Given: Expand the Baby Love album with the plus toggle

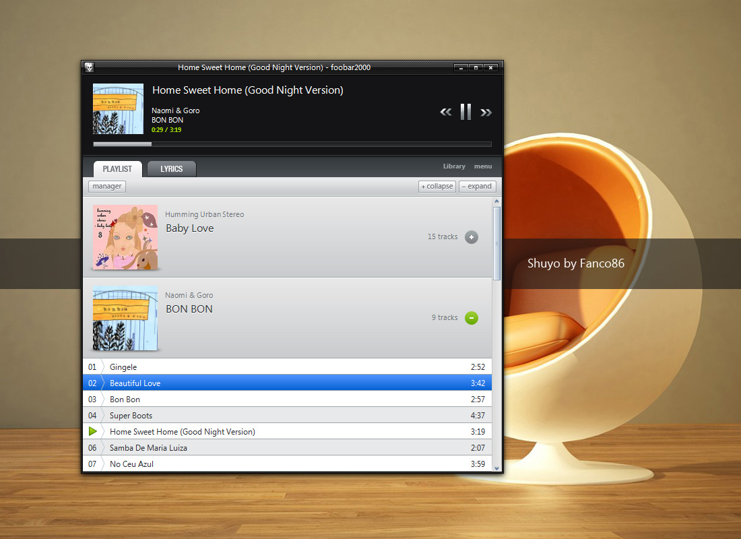Looking at the screenshot, I should [x=472, y=237].
